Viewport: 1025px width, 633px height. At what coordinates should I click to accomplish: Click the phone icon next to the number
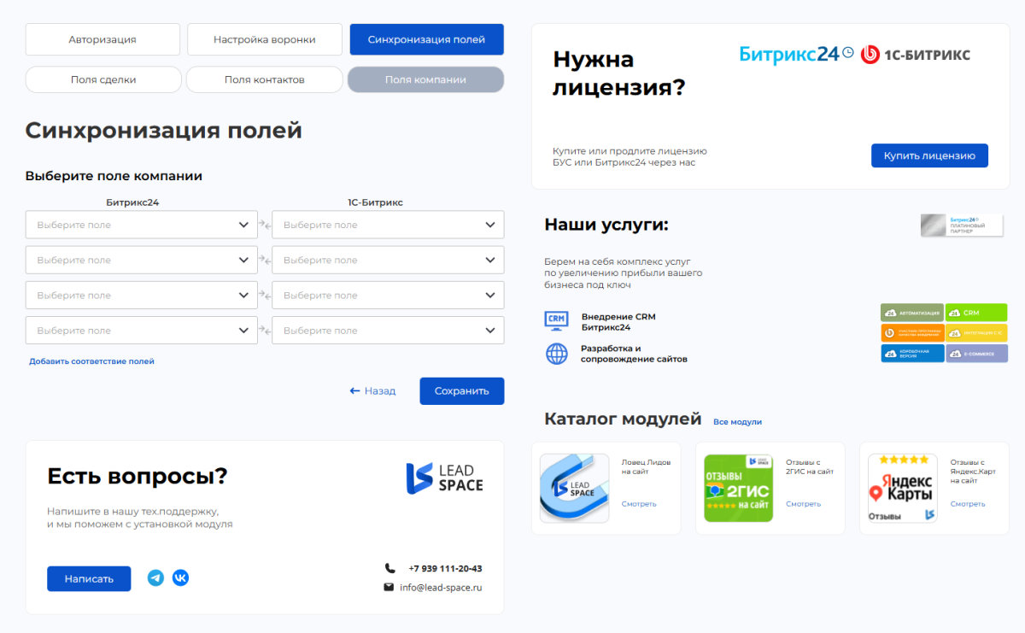(x=389, y=567)
